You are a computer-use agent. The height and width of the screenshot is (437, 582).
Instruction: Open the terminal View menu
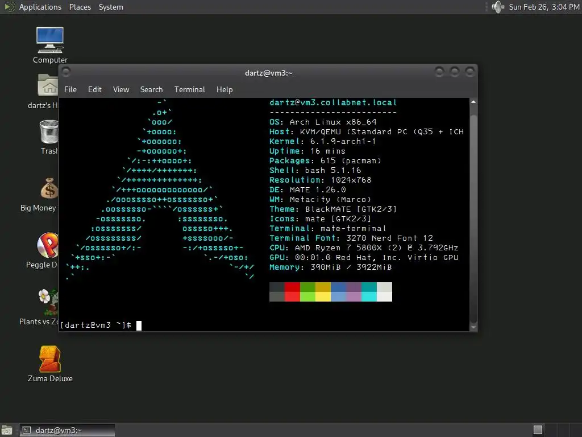(x=121, y=89)
